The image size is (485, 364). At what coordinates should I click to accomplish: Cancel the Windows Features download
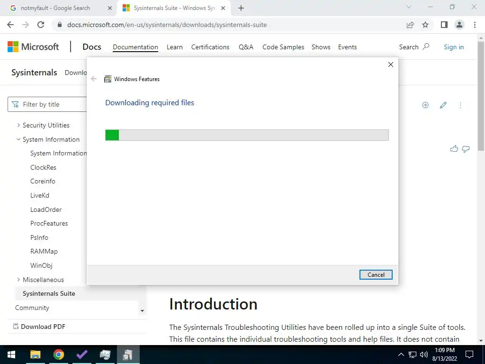point(376,274)
